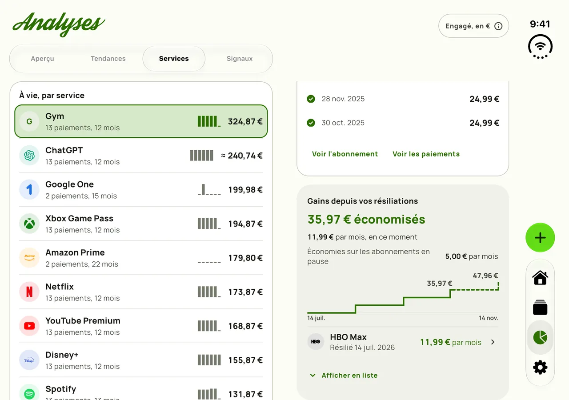Open the Engagé, en € selector
569x400 pixels.
point(473,26)
